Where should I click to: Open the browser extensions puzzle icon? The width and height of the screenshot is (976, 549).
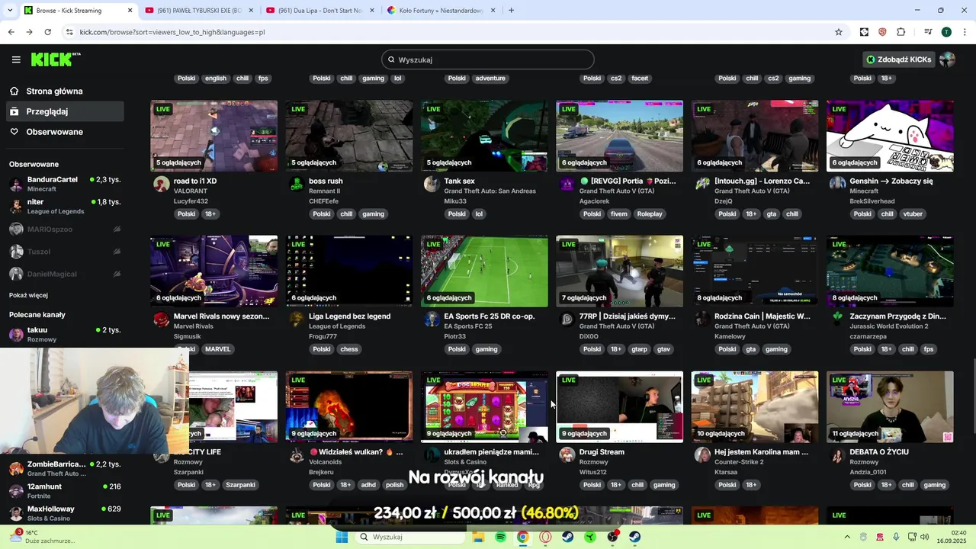tap(901, 32)
